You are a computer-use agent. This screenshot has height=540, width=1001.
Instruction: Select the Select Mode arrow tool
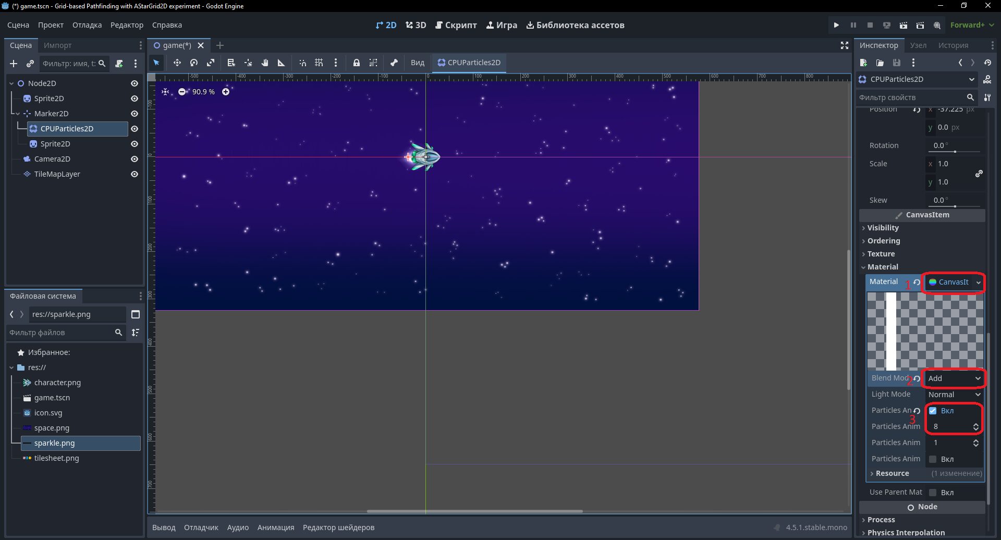click(156, 63)
